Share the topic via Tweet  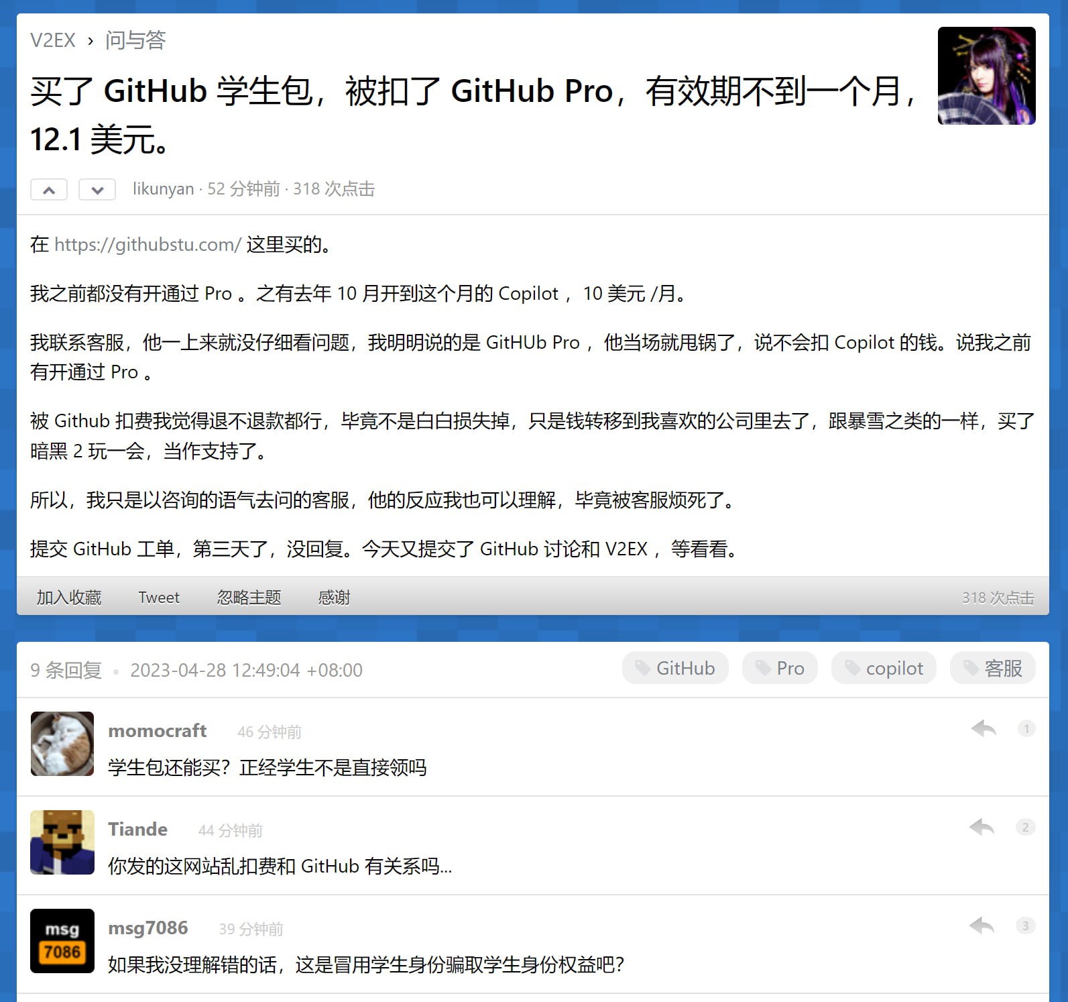pyautogui.click(x=159, y=597)
